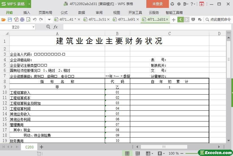
Task: Select the 管理费用 cell
Action: pyautogui.click(x=57, y=124)
